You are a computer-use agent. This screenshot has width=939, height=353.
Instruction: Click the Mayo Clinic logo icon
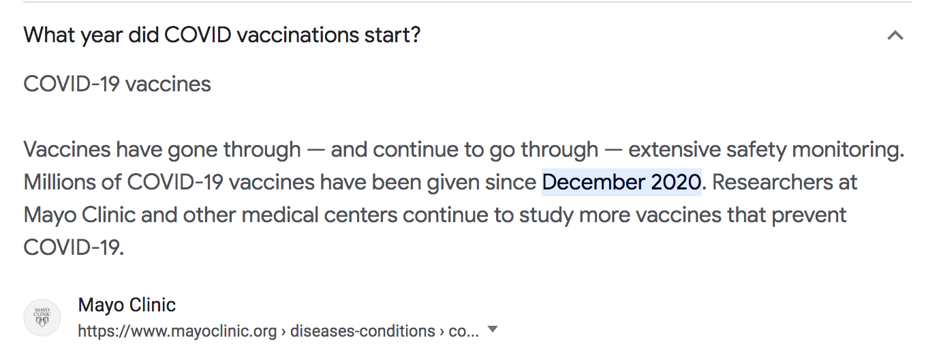coord(42,318)
